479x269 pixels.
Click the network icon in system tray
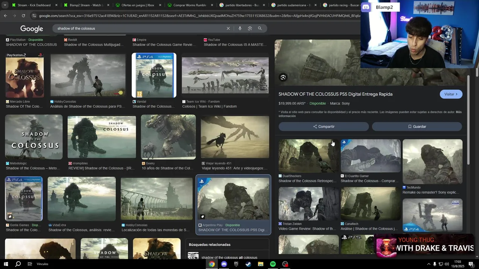pos(440,264)
